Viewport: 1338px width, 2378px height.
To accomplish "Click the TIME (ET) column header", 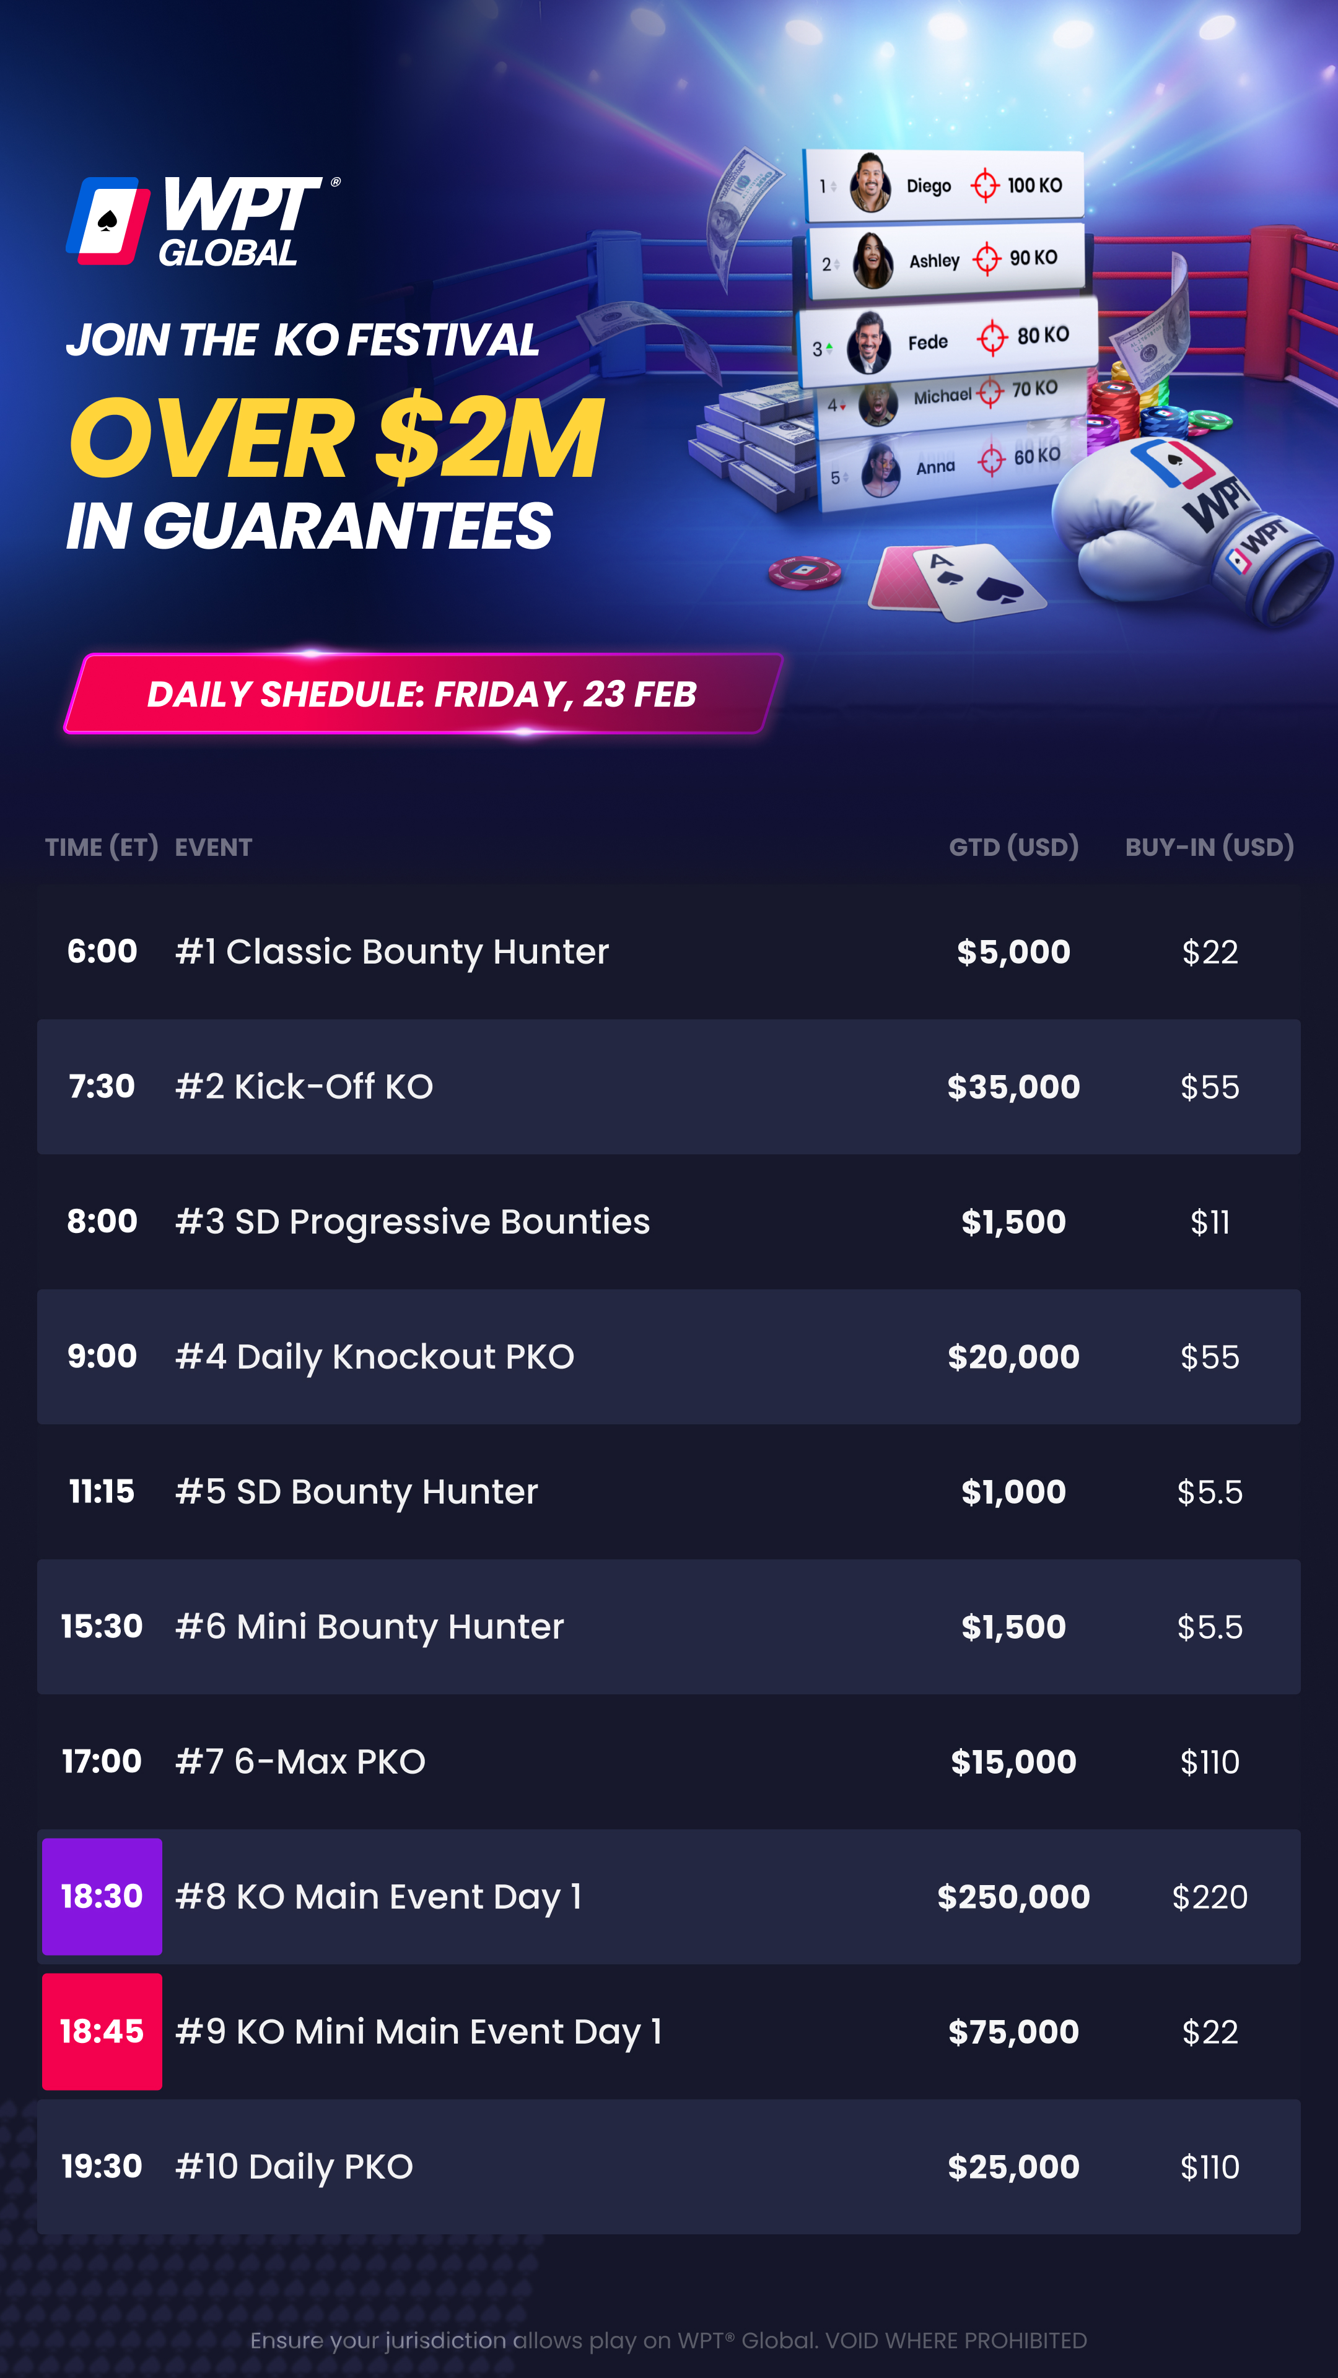I will (x=102, y=847).
